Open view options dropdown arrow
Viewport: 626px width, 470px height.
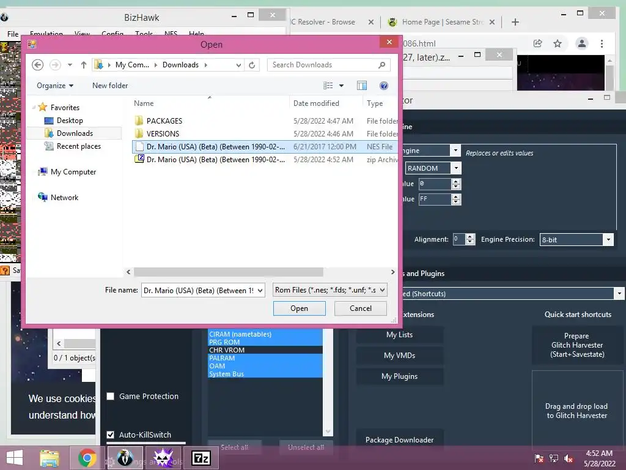(341, 86)
